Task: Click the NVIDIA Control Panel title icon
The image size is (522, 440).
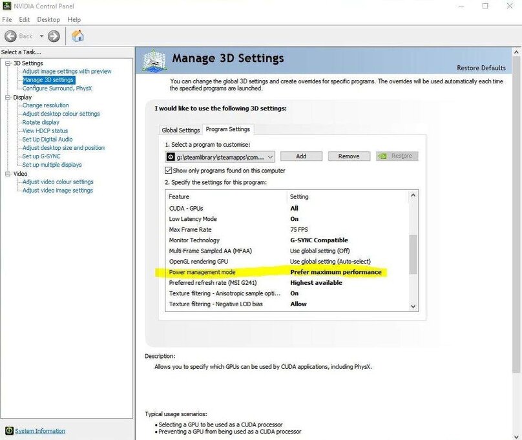Action: [6, 6]
